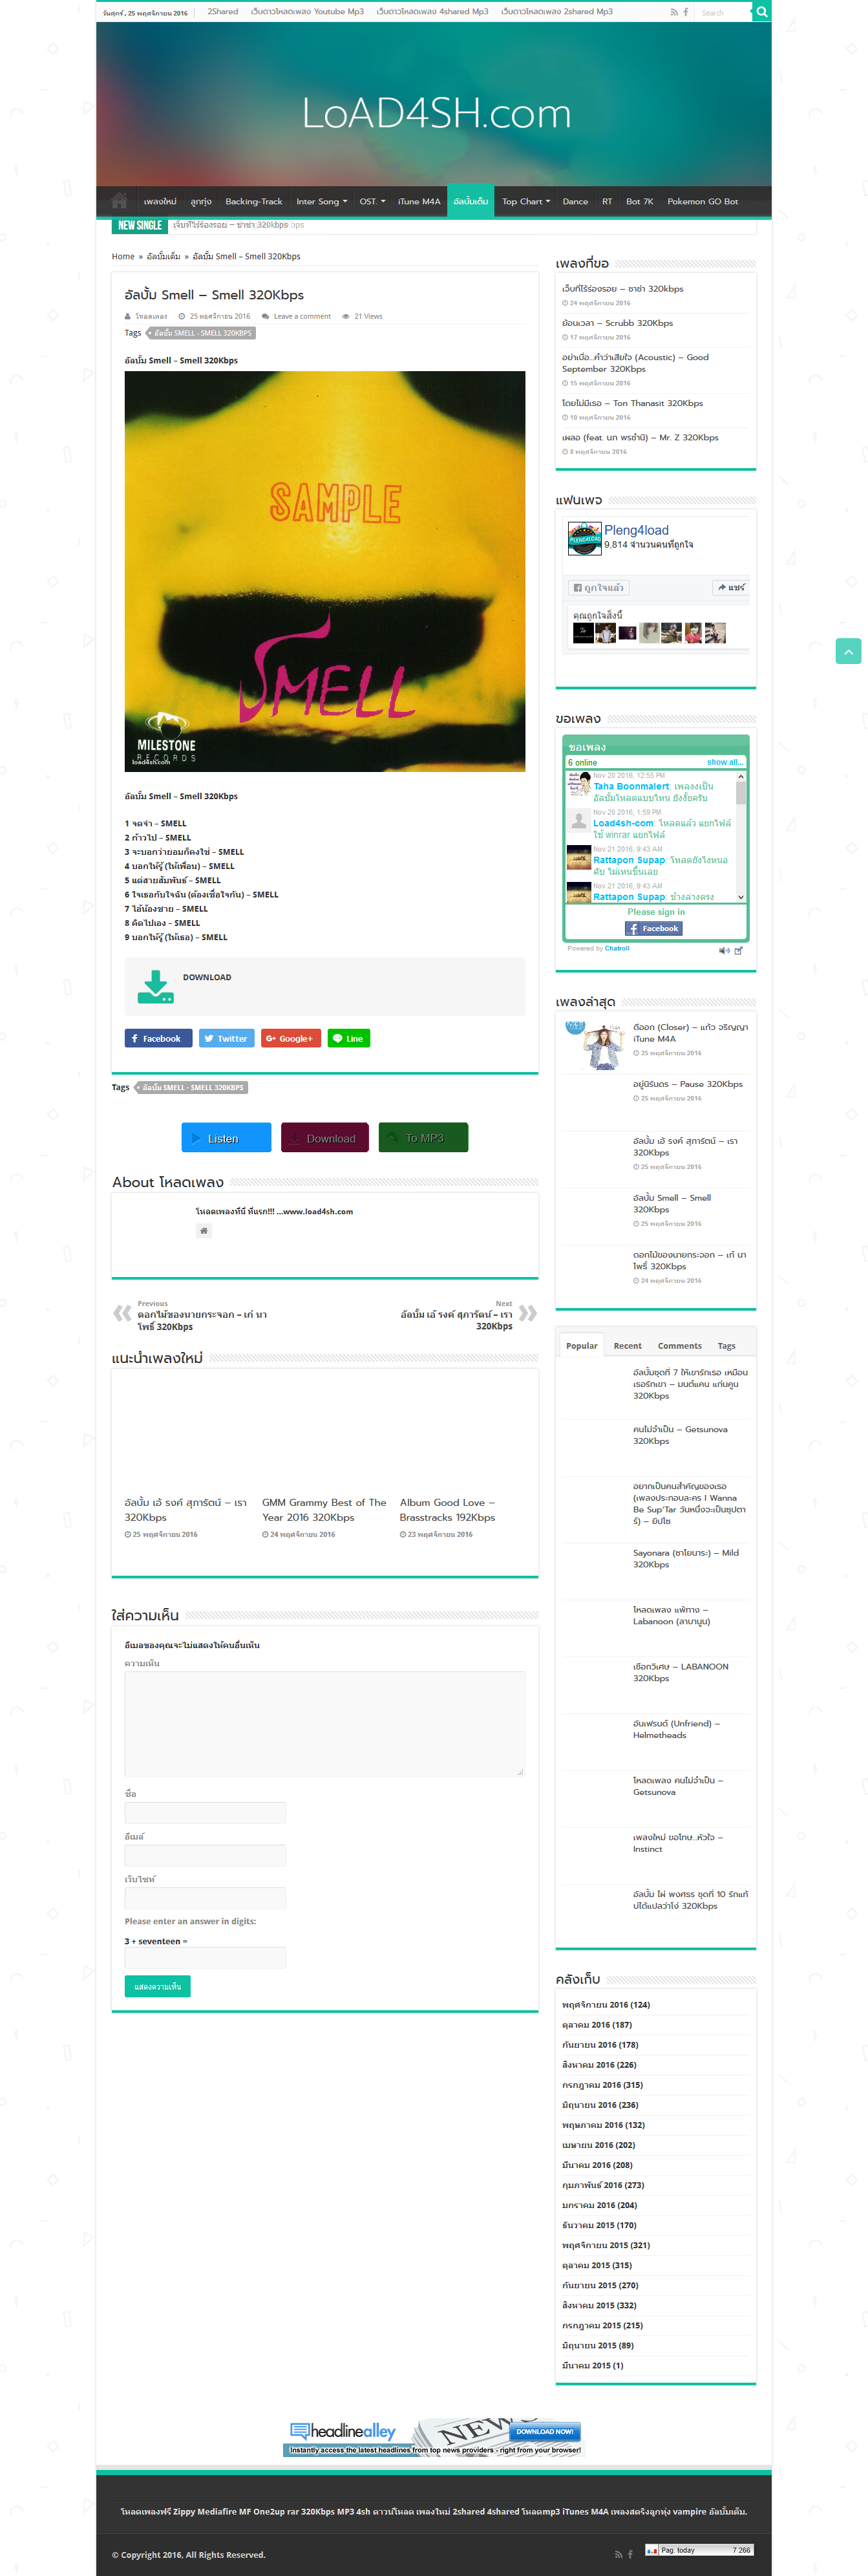Open Album Good Love Brasstracks link
868x2576 pixels.
point(448,1510)
